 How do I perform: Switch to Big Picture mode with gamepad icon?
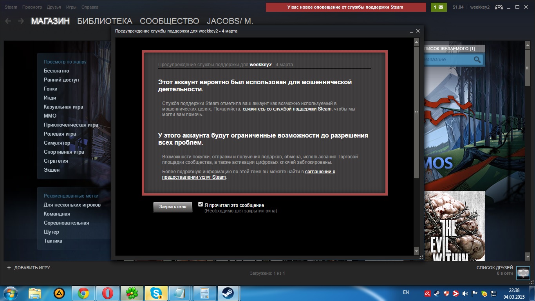click(499, 7)
